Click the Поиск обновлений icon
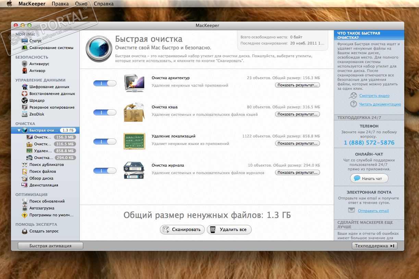The width and height of the screenshot is (419, 279). 24,201
